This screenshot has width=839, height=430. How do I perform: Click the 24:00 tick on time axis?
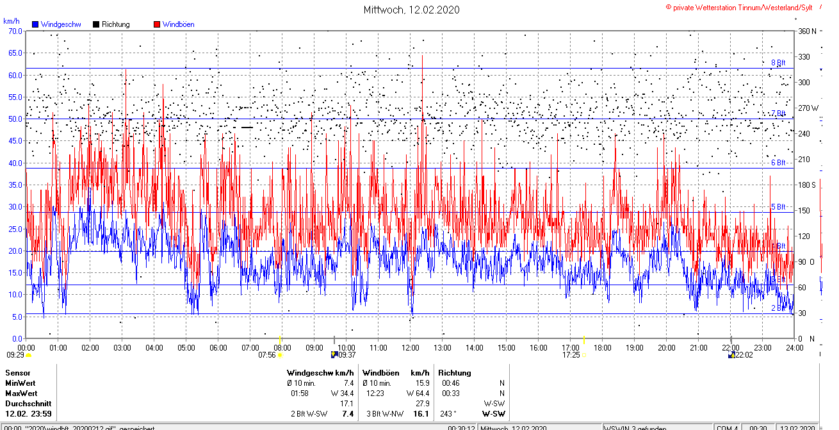coord(795,347)
